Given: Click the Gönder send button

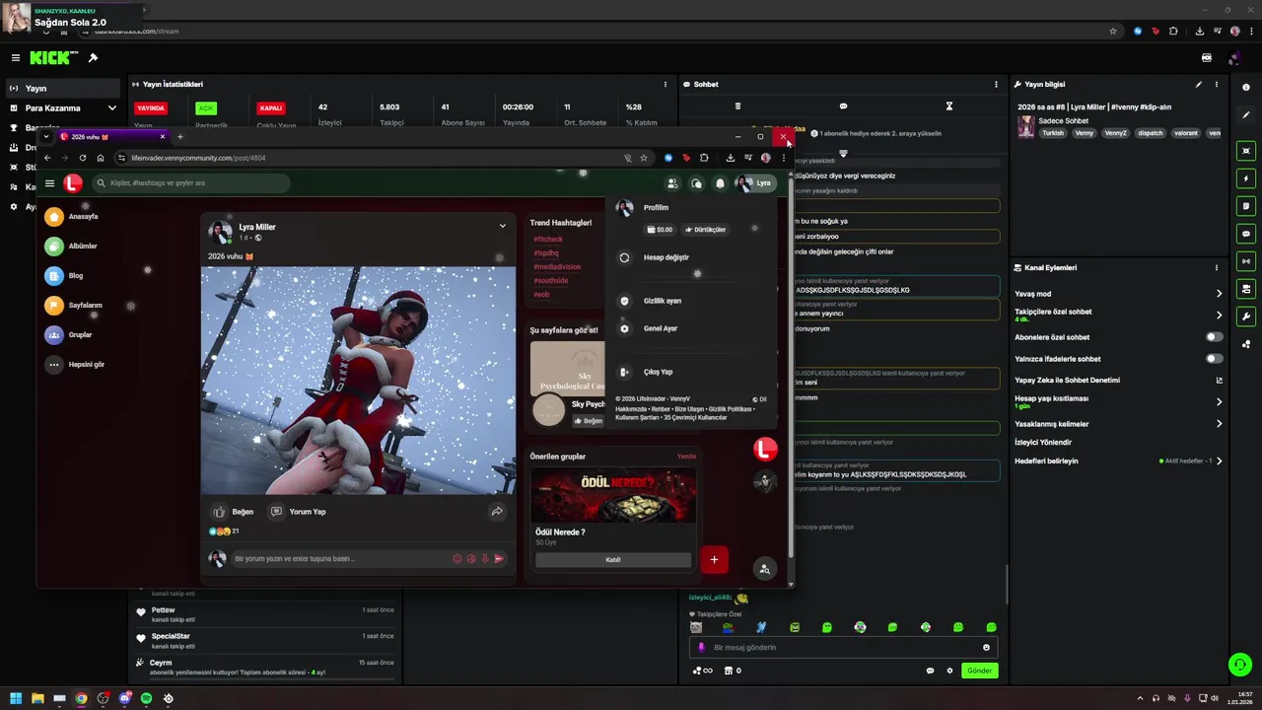Looking at the screenshot, I should point(979,671).
